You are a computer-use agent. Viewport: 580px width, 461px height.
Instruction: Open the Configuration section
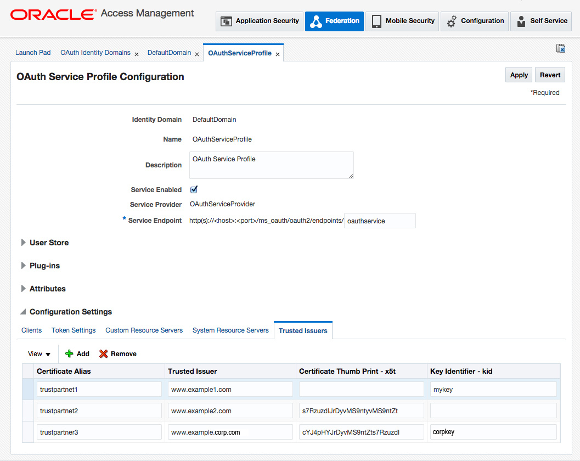click(x=475, y=21)
